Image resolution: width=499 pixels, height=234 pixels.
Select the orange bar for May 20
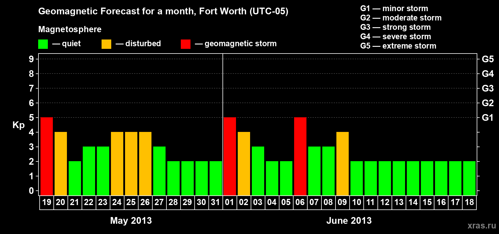(x=61, y=164)
